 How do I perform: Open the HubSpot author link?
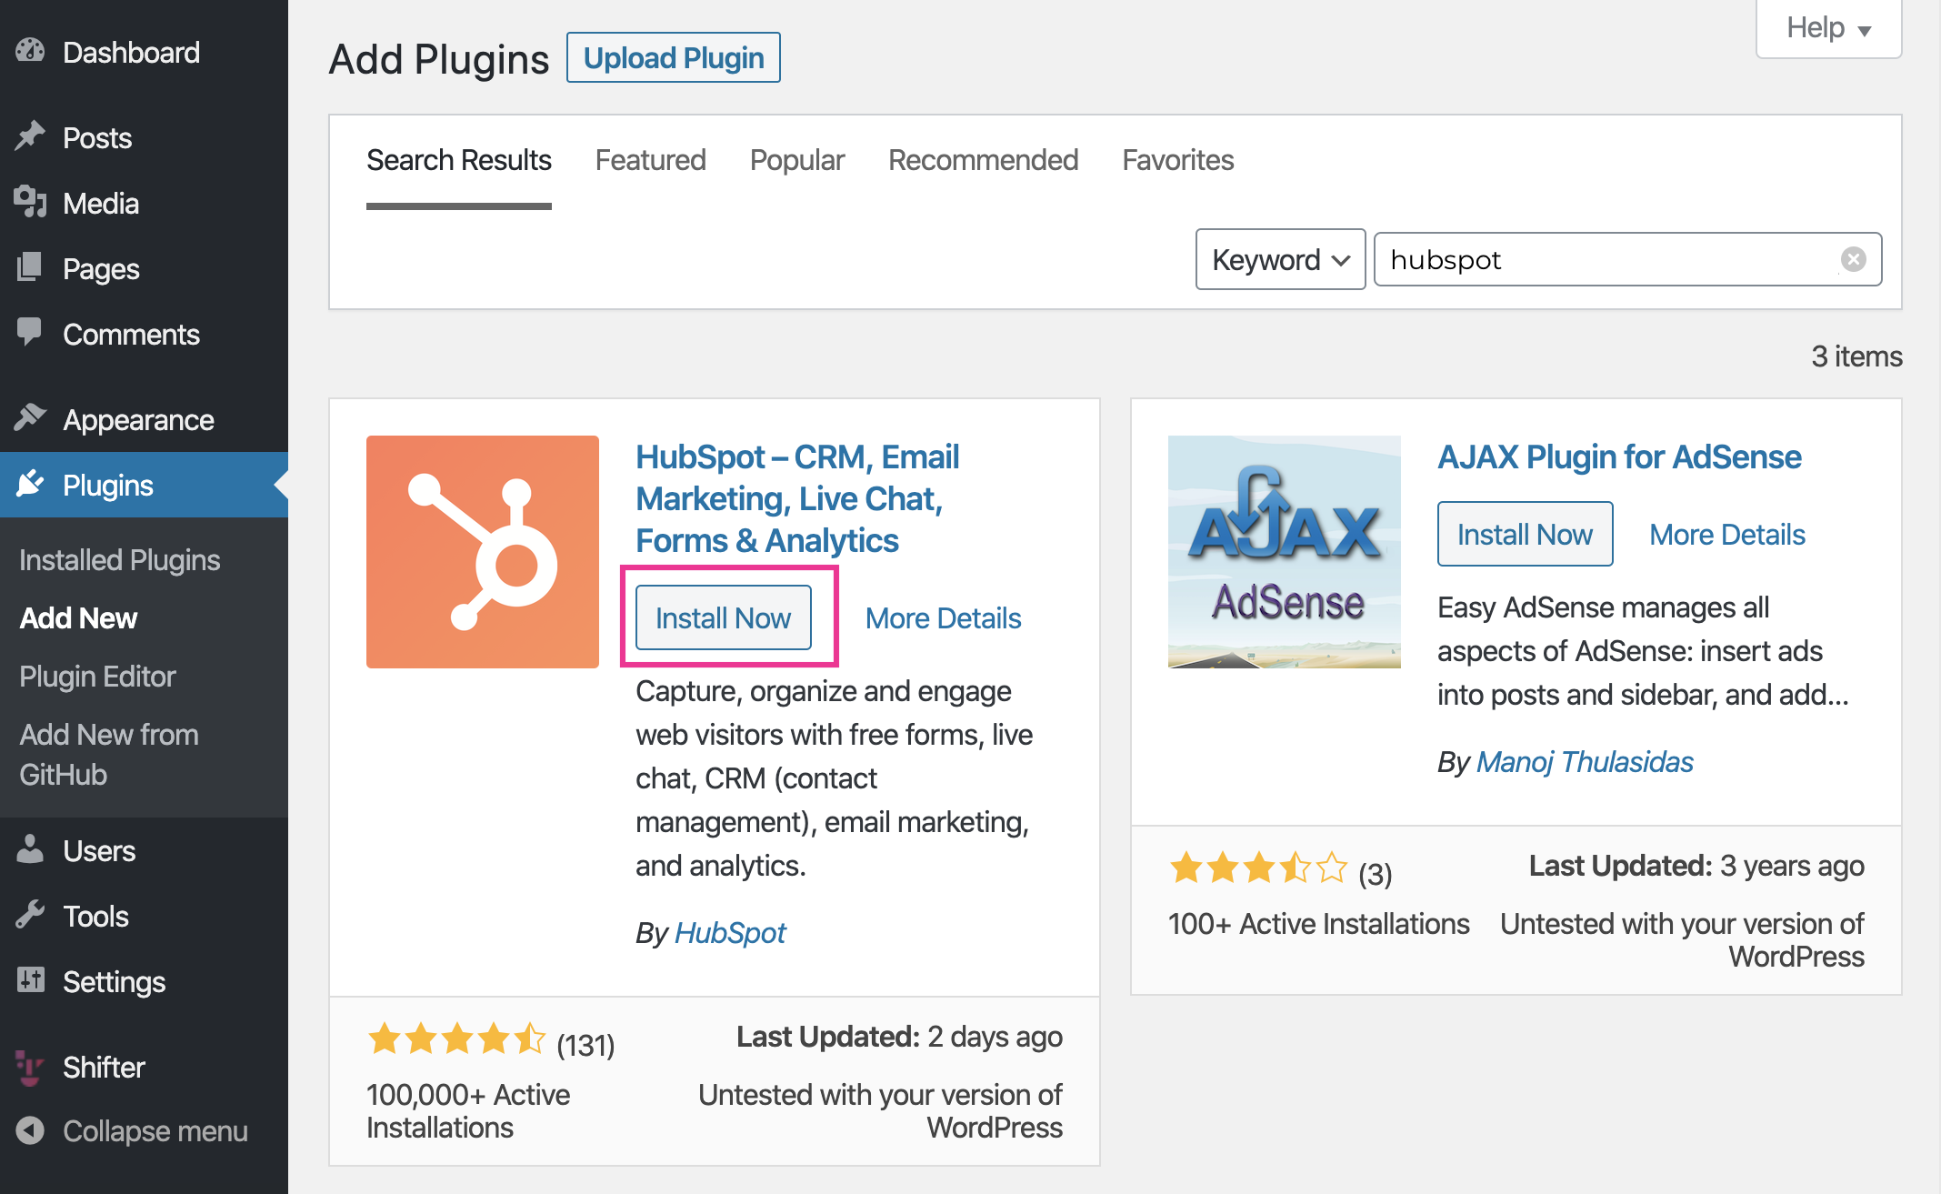click(x=730, y=933)
